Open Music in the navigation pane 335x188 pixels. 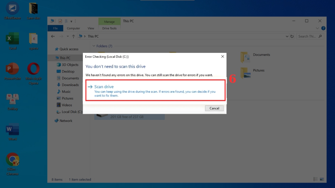click(64, 91)
